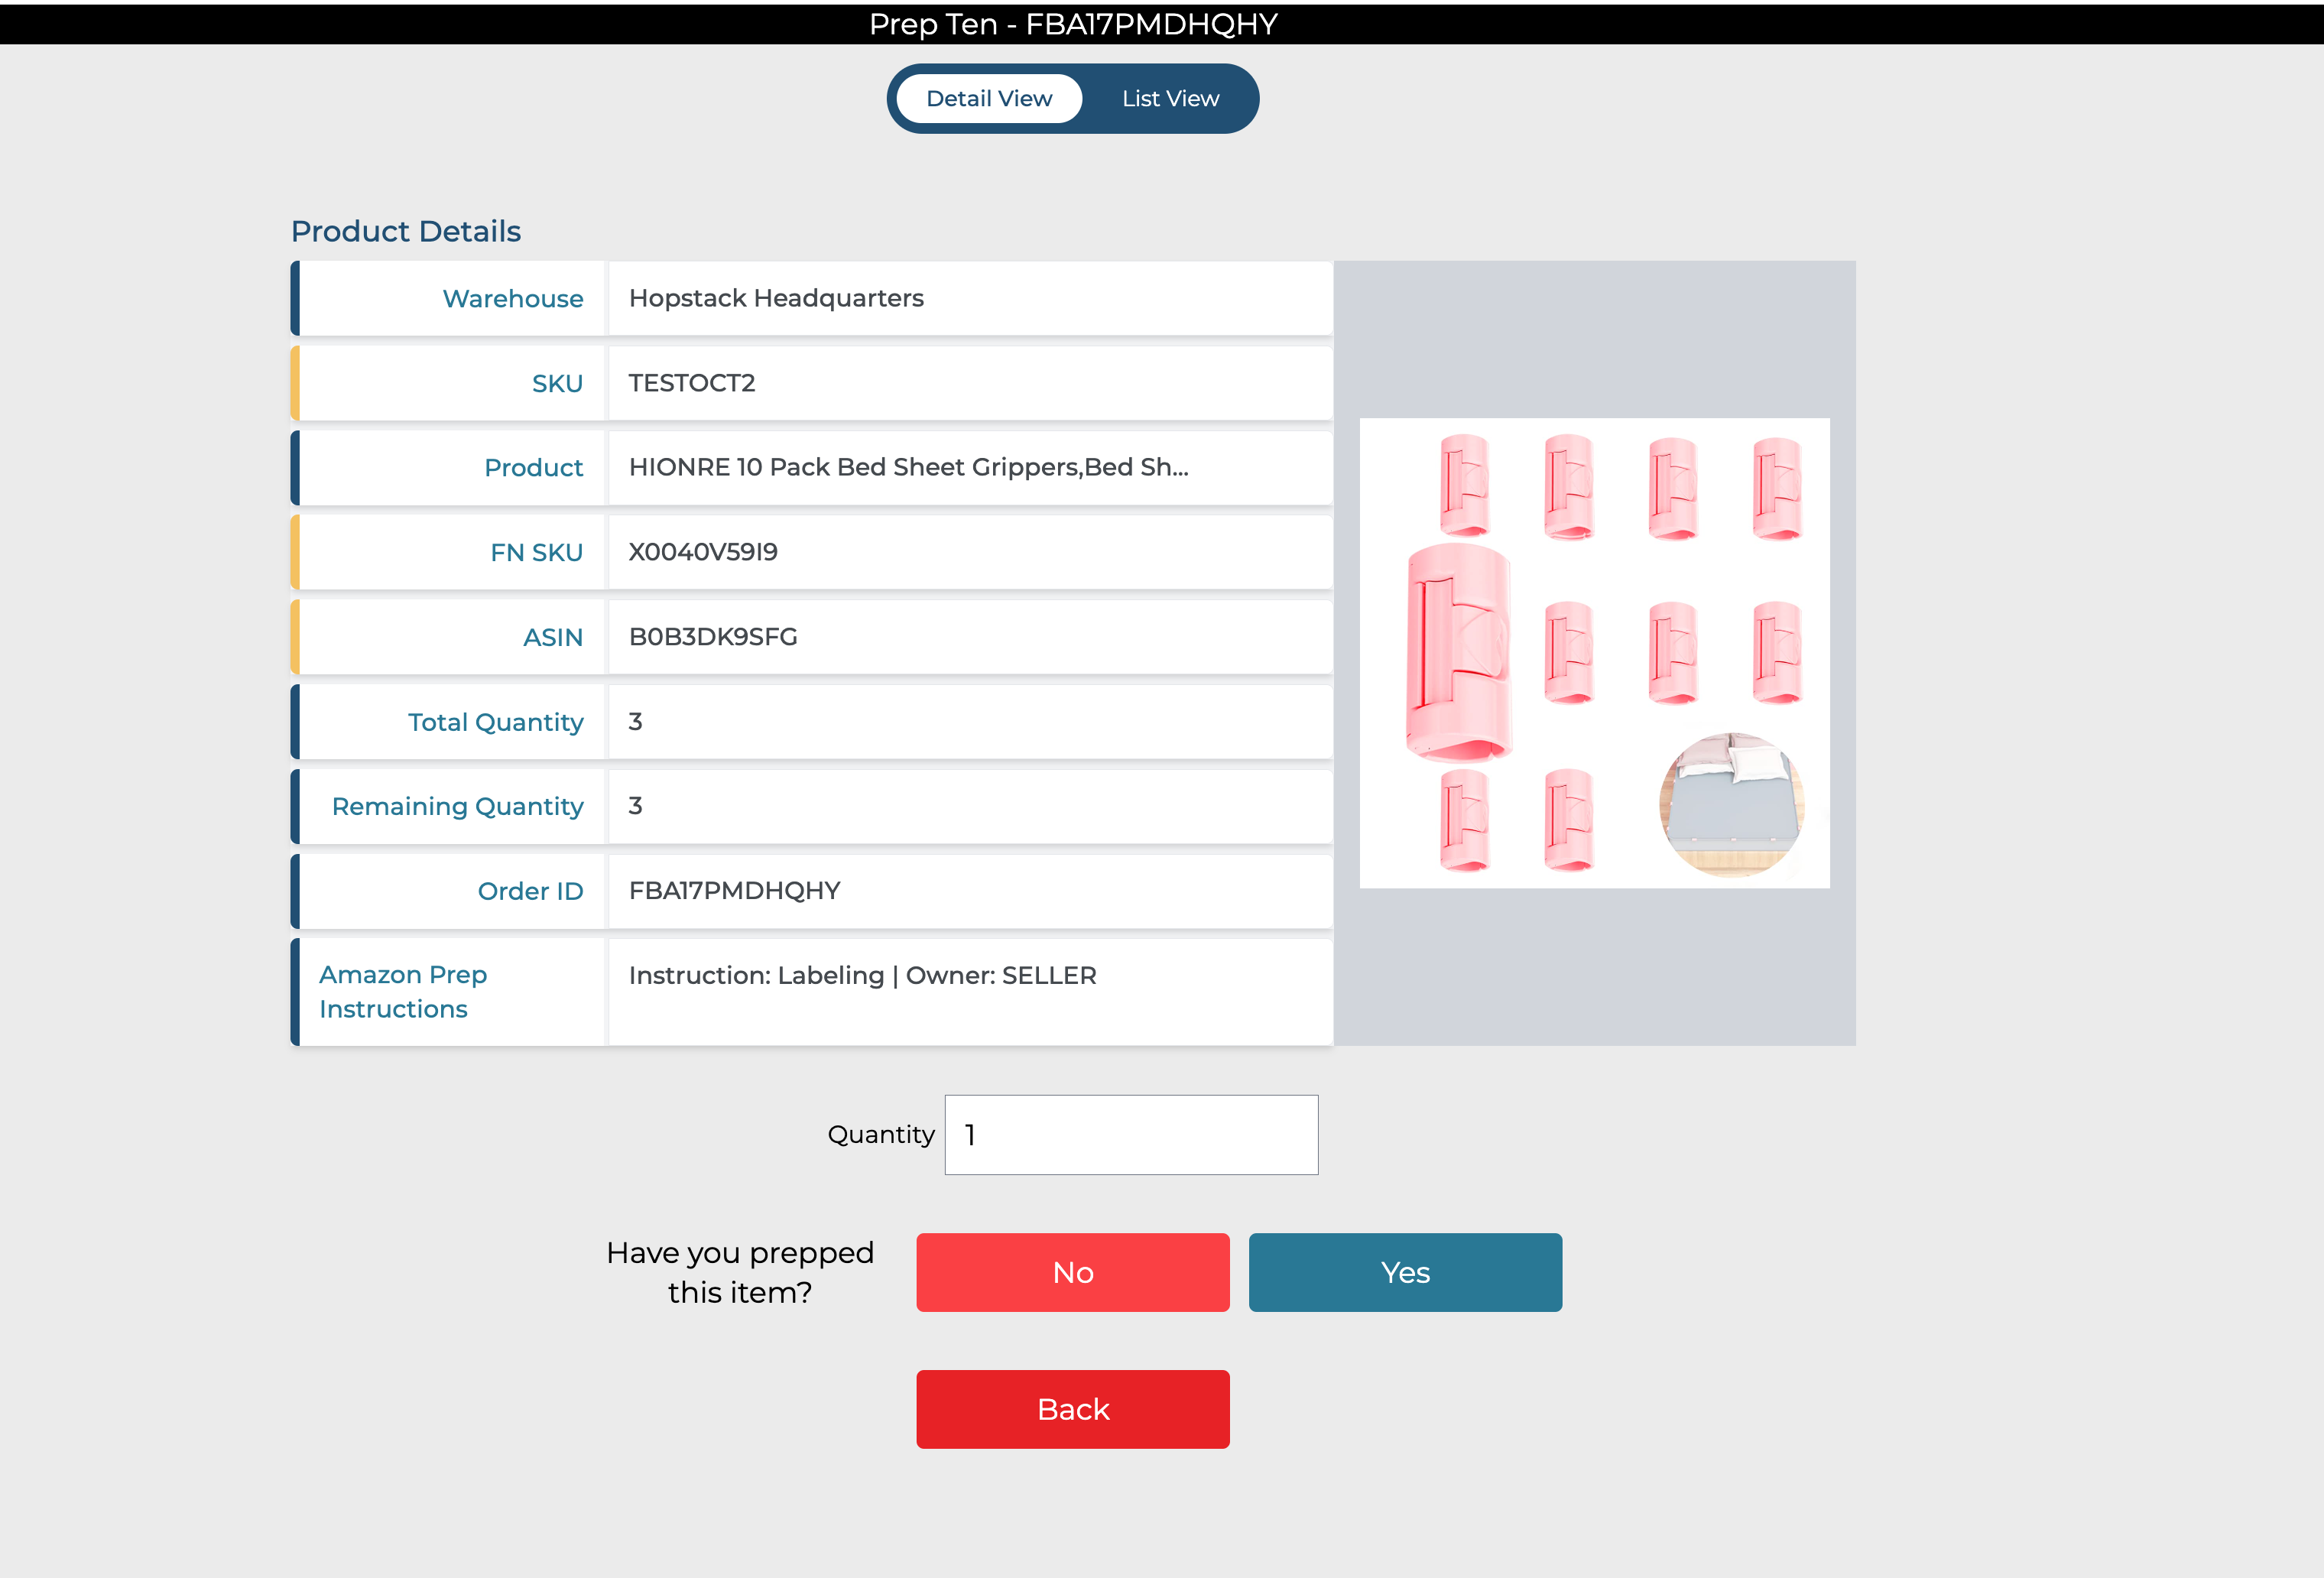Click the Total Quantity value

(x=636, y=722)
